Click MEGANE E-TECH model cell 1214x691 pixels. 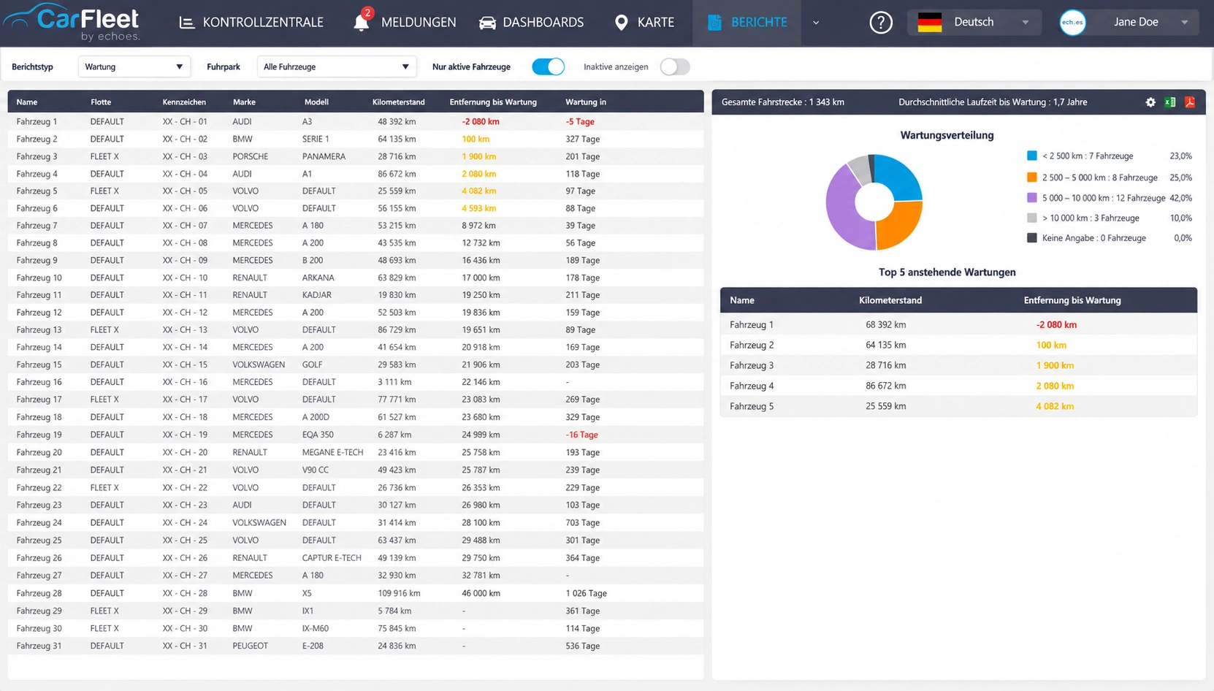tap(332, 452)
